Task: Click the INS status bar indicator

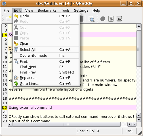Action: [130, 131]
